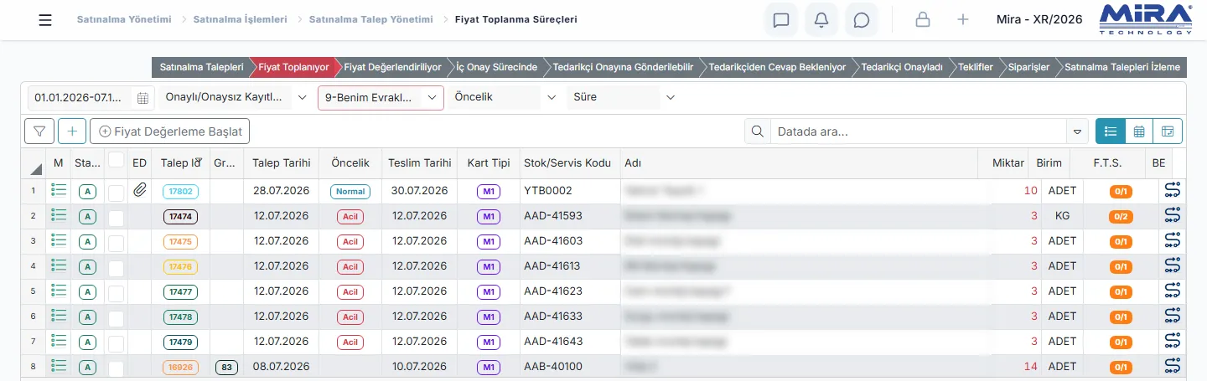Click the Datada ara search field

point(918,131)
